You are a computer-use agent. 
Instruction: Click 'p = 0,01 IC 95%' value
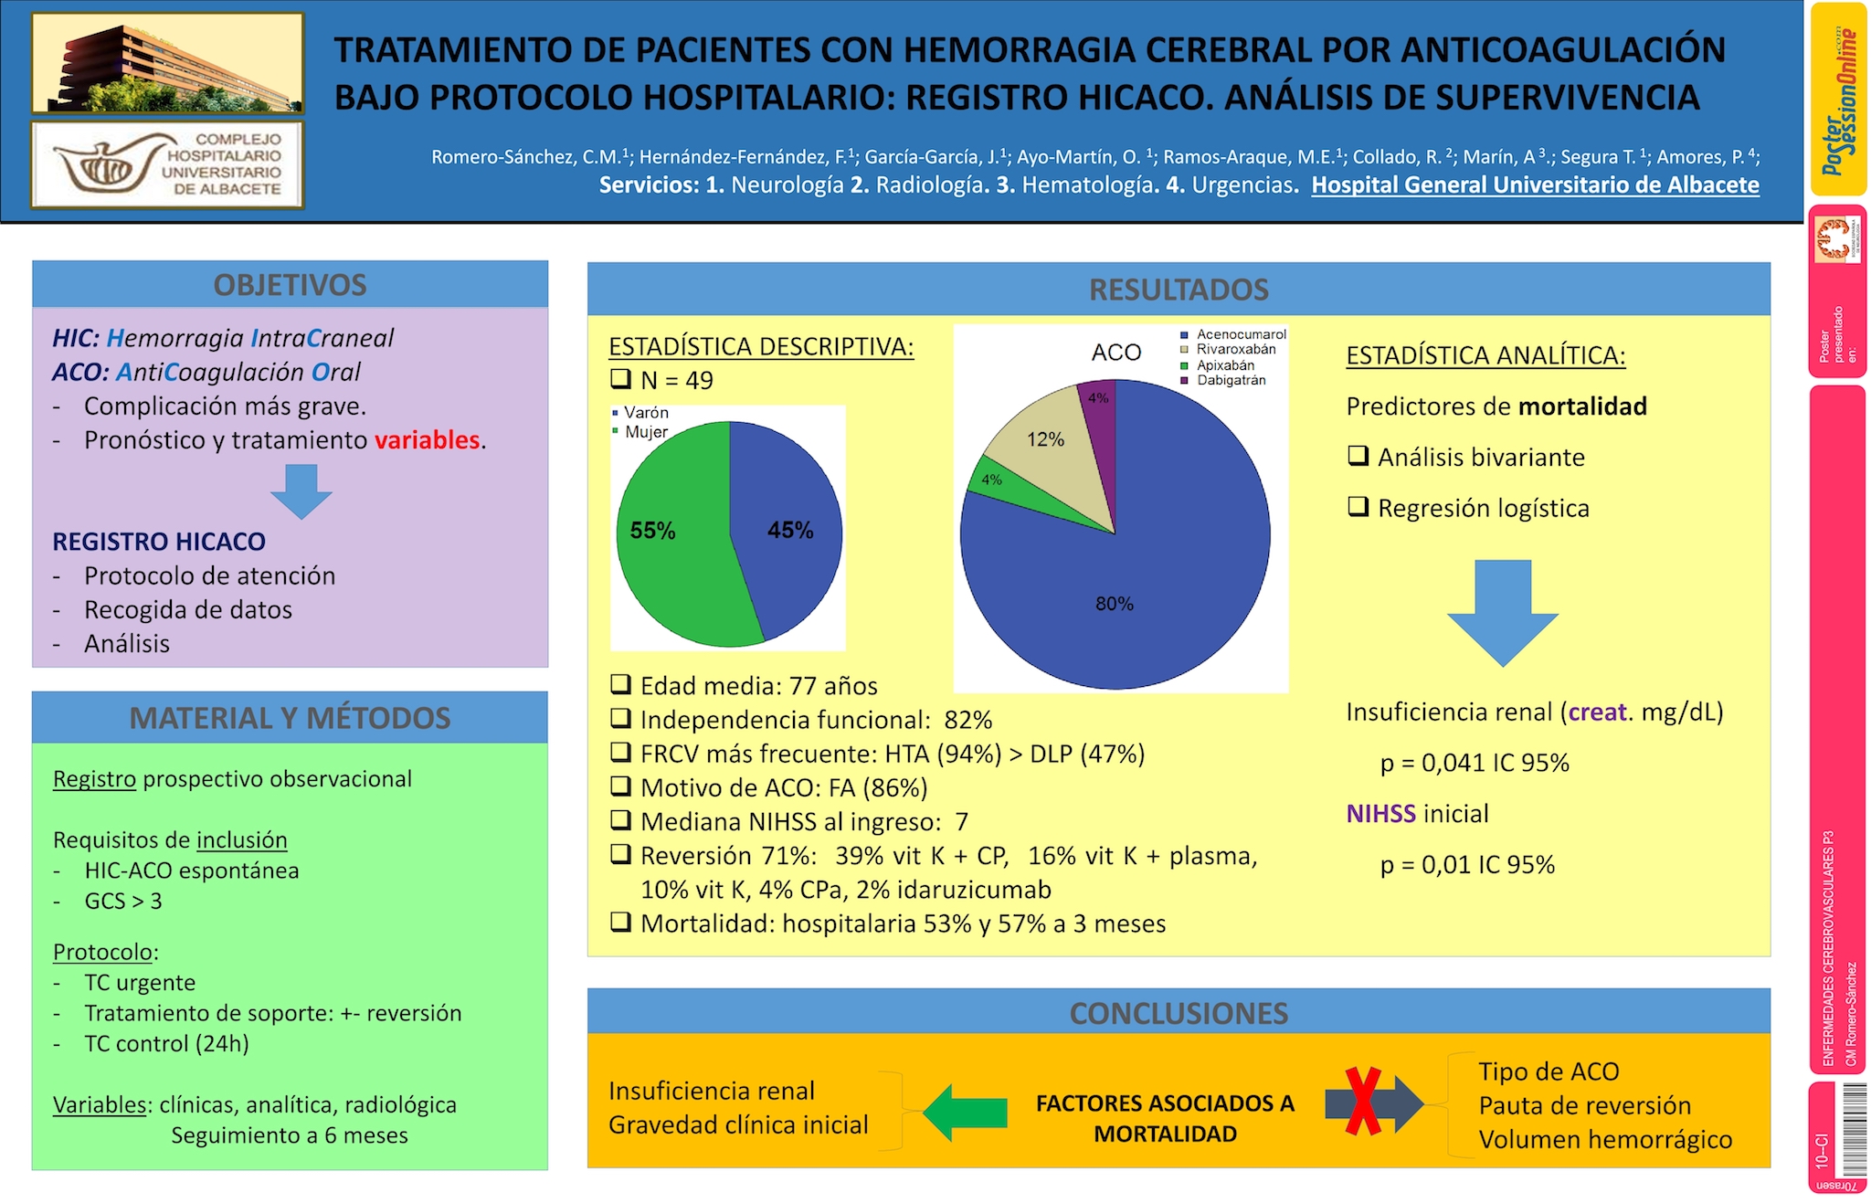[1467, 865]
